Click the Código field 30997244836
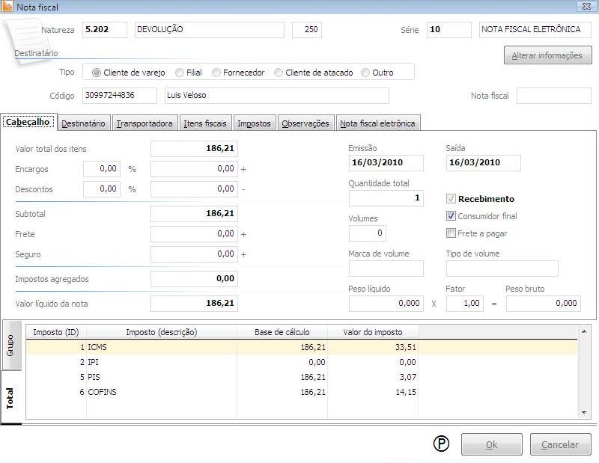This screenshot has height=463, width=599. pos(120,96)
